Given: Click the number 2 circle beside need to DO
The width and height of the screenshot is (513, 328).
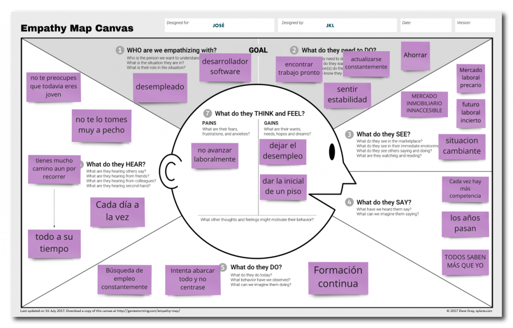Looking at the screenshot, I should [x=294, y=50].
